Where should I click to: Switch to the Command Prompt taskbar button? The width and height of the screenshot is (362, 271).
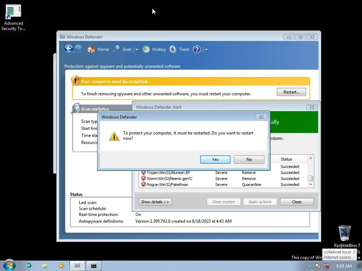tap(93, 266)
